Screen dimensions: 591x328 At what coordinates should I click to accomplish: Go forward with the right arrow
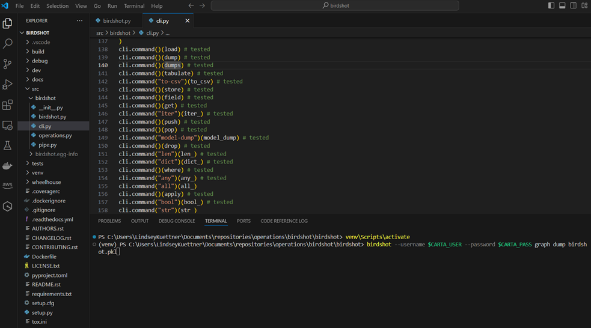(203, 5)
